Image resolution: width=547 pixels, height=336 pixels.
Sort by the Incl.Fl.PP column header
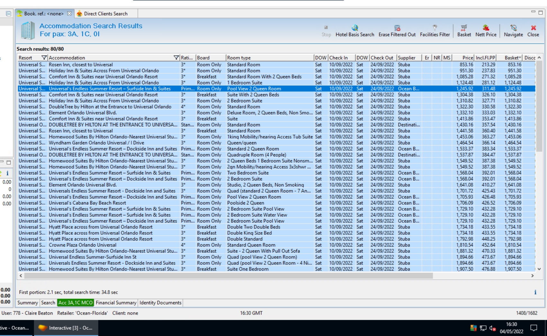coord(485,58)
